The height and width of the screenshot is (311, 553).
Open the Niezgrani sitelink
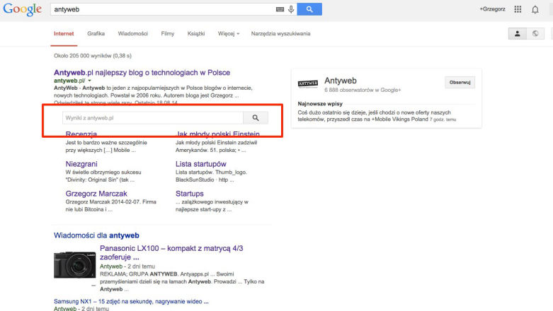[81, 164]
